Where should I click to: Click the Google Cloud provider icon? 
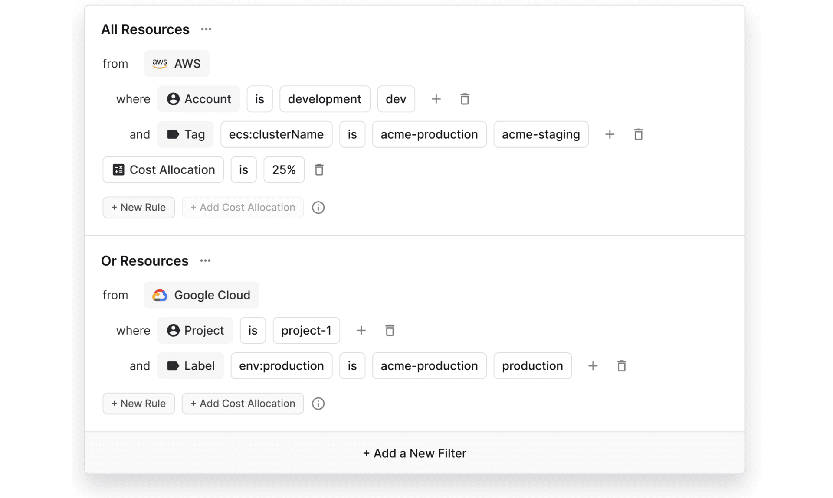point(160,295)
